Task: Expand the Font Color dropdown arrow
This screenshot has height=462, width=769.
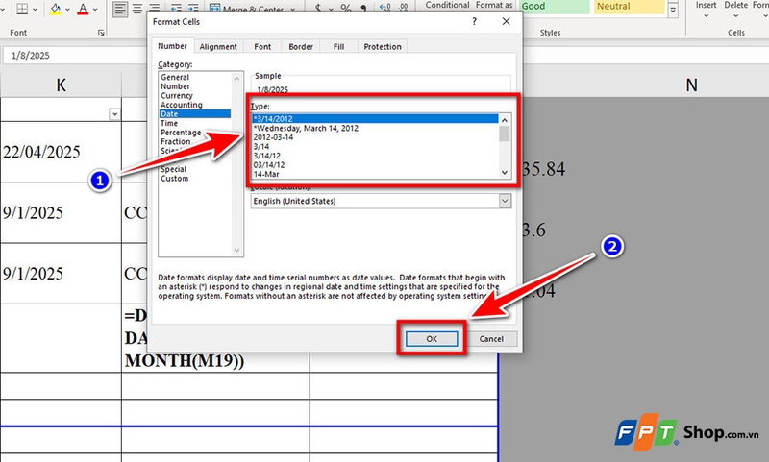Action: [95, 10]
